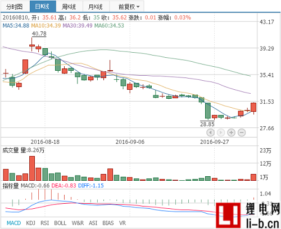
Task: Select the MACD indicator
Action: (x=13, y=223)
